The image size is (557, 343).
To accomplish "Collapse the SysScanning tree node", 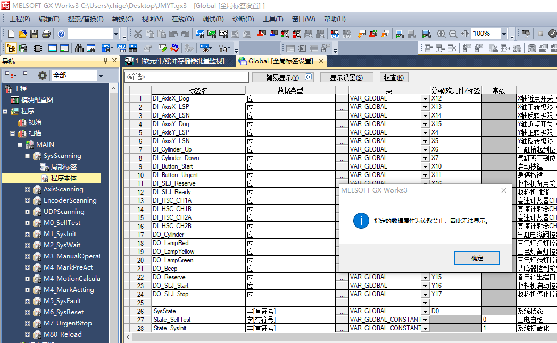I will (28, 156).
